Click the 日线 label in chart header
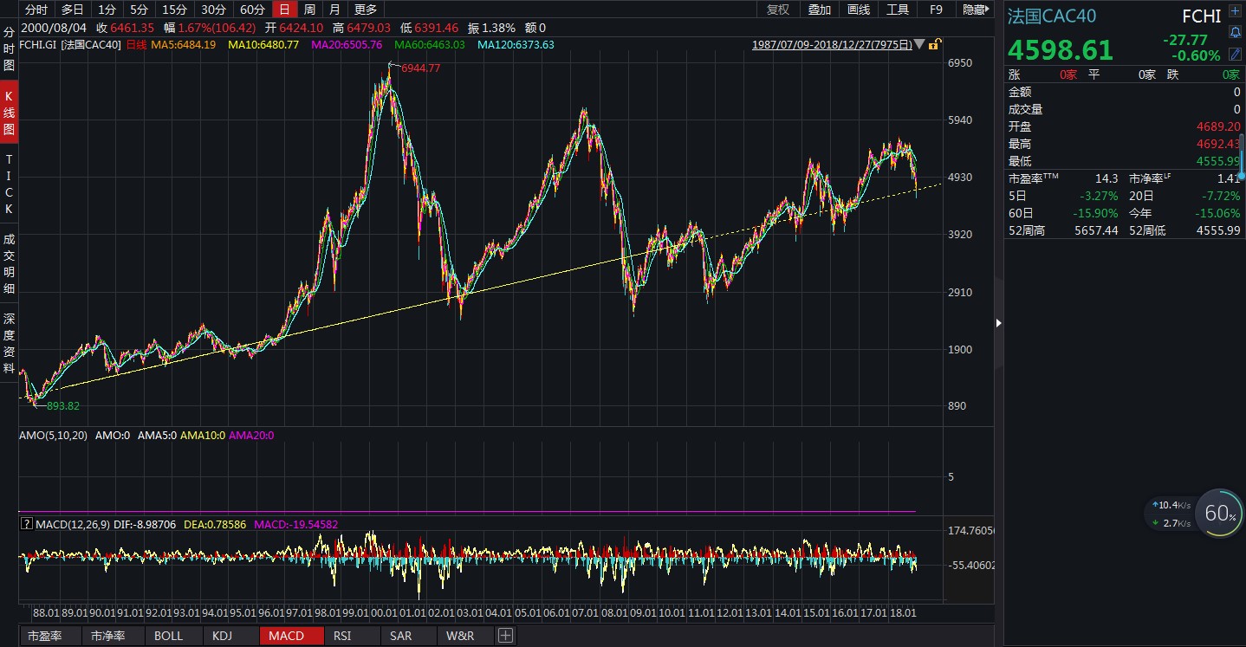This screenshot has width=1246, height=647. click(x=136, y=44)
